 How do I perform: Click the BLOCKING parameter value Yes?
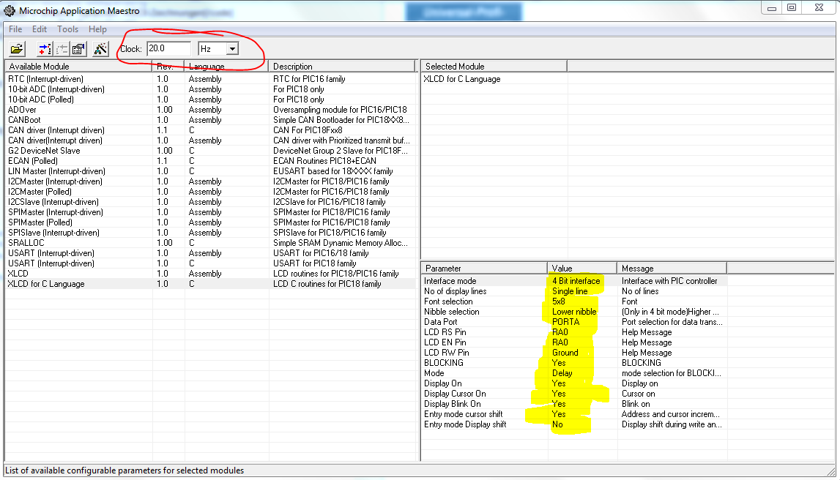(x=558, y=362)
